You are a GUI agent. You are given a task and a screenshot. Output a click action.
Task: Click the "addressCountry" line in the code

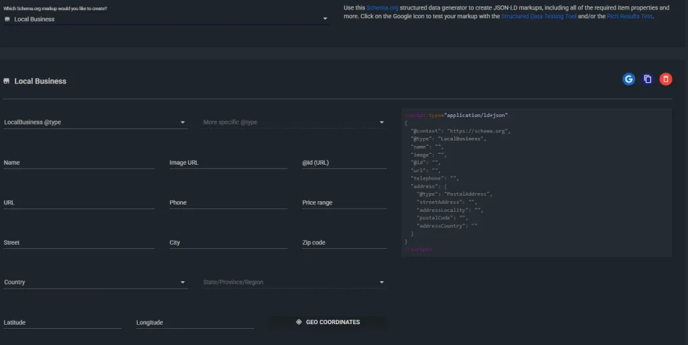447,225
